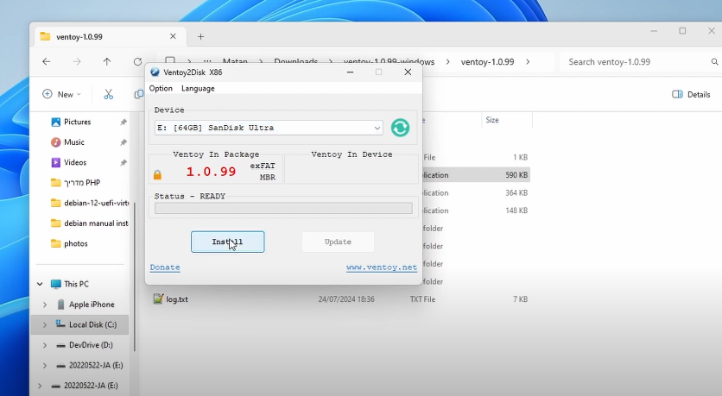Close the ventoy-1.0.99 Explorer tab

(173, 36)
